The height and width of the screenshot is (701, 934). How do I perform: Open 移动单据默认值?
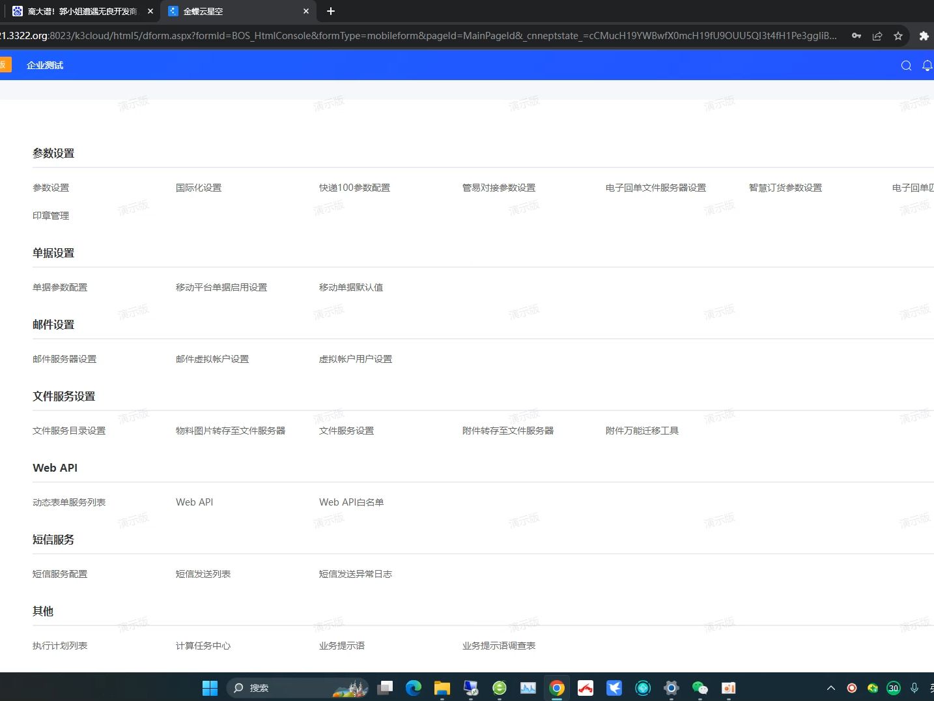(x=351, y=287)
